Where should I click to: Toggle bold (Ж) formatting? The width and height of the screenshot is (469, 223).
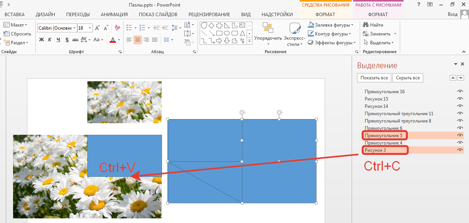pyautogui.click(x=42, y=40)
